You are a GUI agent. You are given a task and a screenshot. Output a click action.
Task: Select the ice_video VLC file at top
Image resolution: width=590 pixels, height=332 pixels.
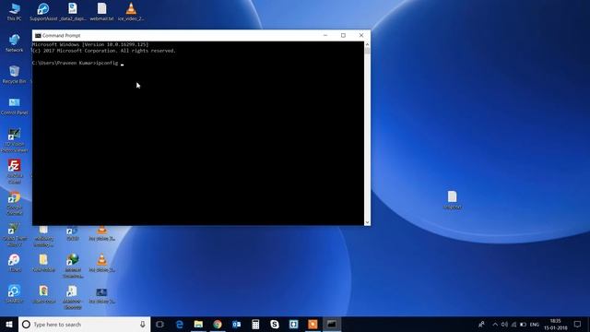tap(131, 11)
